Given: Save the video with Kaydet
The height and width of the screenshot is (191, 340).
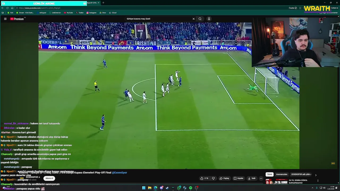Looking at the screenshot, I should 238,178.
